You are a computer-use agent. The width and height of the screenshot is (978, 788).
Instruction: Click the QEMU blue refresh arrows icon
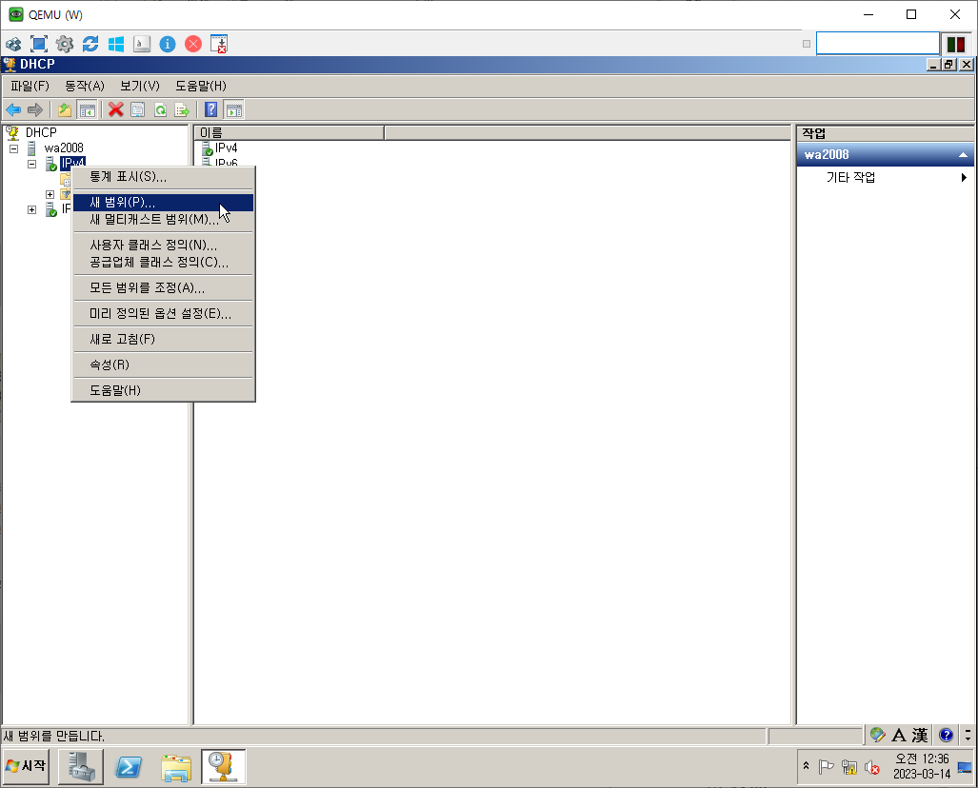pos(90,45)
